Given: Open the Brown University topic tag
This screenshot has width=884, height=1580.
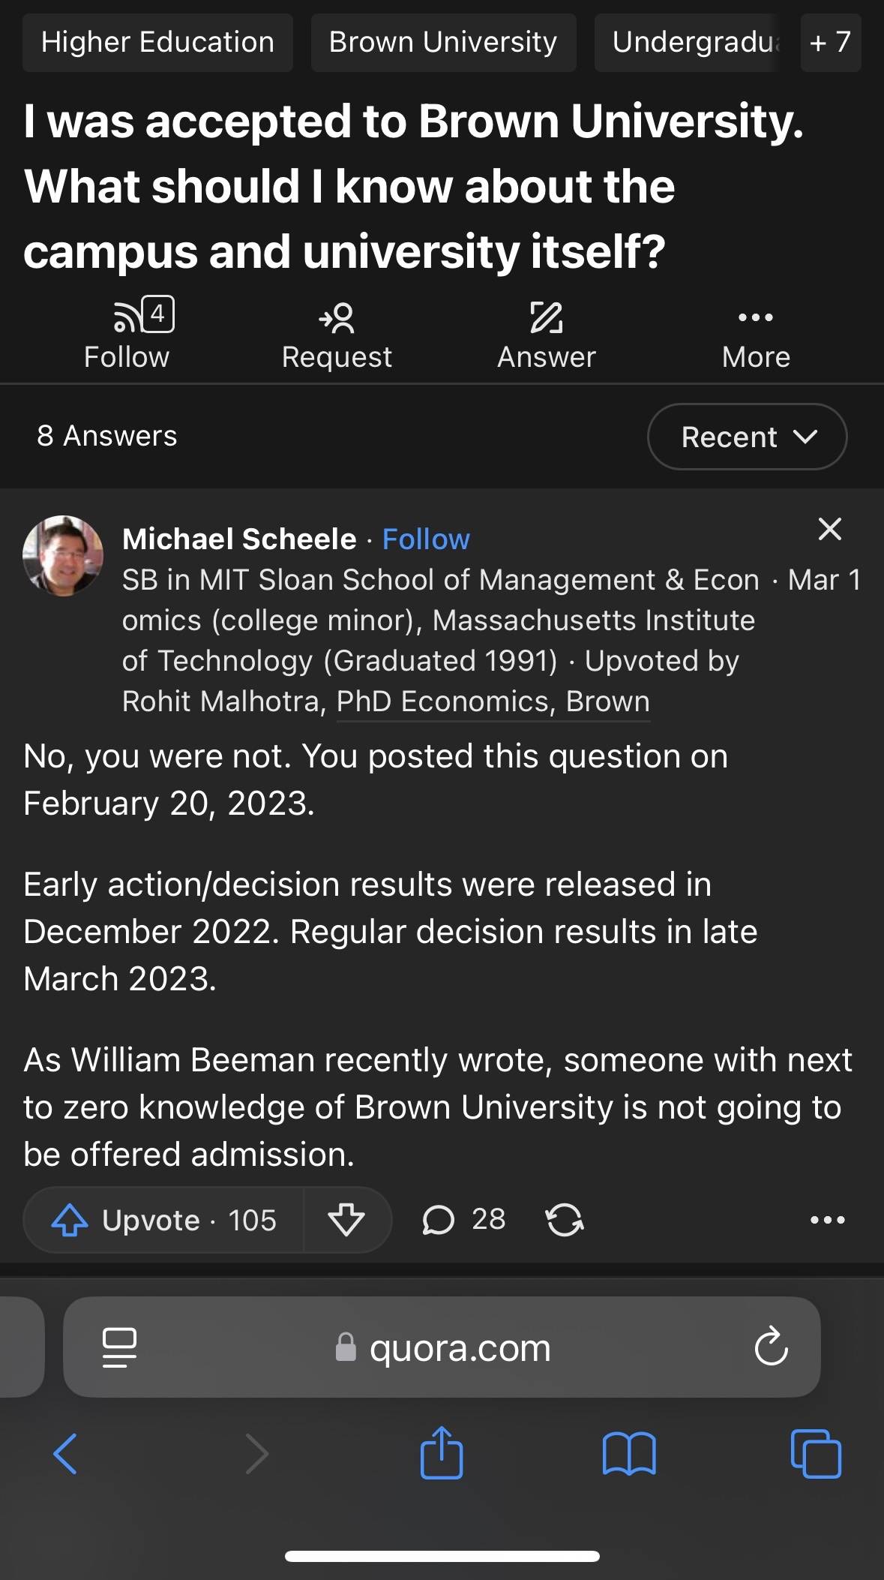Looking at the screenshot, I should click(x=443, y=43).
